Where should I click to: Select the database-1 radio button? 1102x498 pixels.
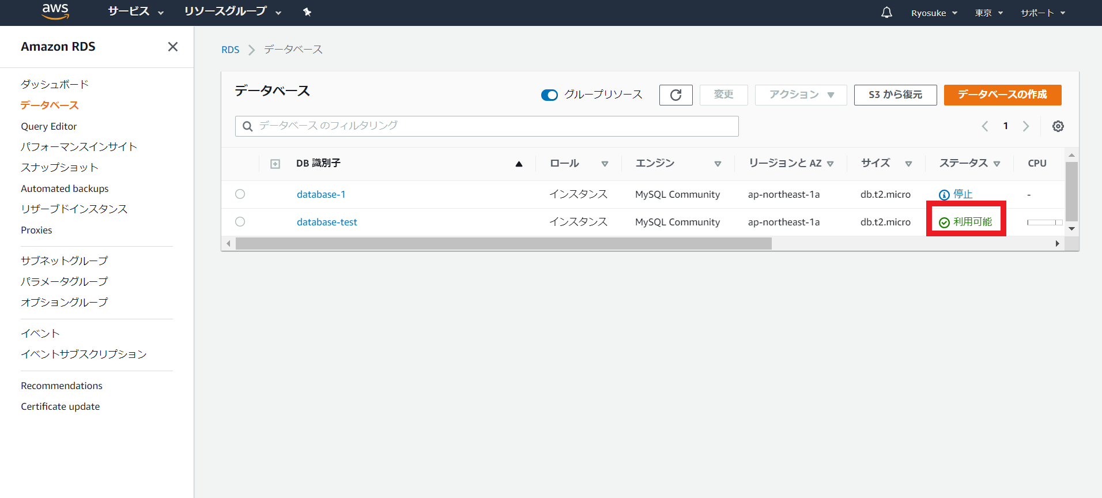(240, 194)
